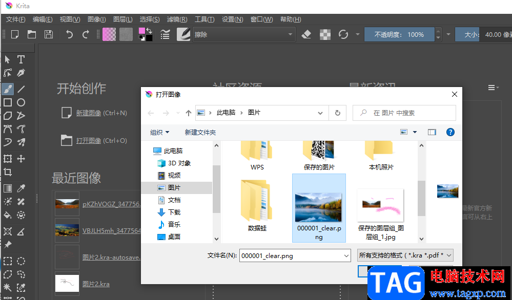The height and width of the screenshot is (300, 512).
Task: Click the 新建图像 link
Action: [89, 113]
